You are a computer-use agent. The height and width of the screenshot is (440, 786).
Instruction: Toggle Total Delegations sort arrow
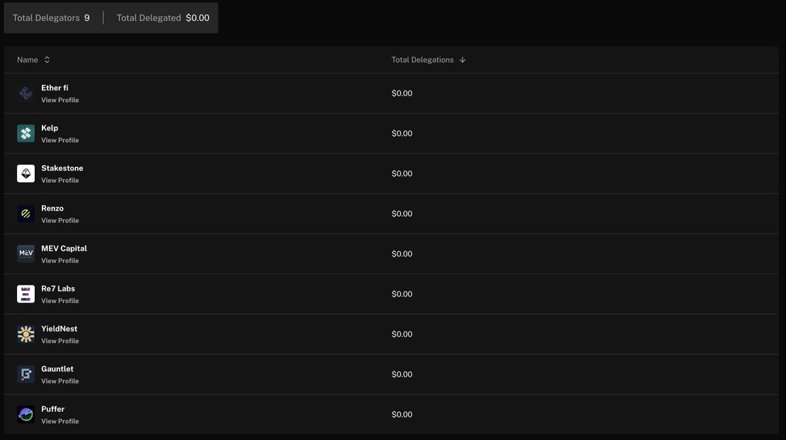[x=462, y=60]
